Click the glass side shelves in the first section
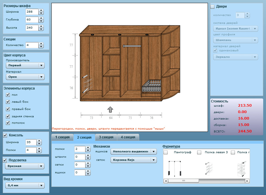Image resolution: width=266 pixels, height=195 pixels. 87,84
